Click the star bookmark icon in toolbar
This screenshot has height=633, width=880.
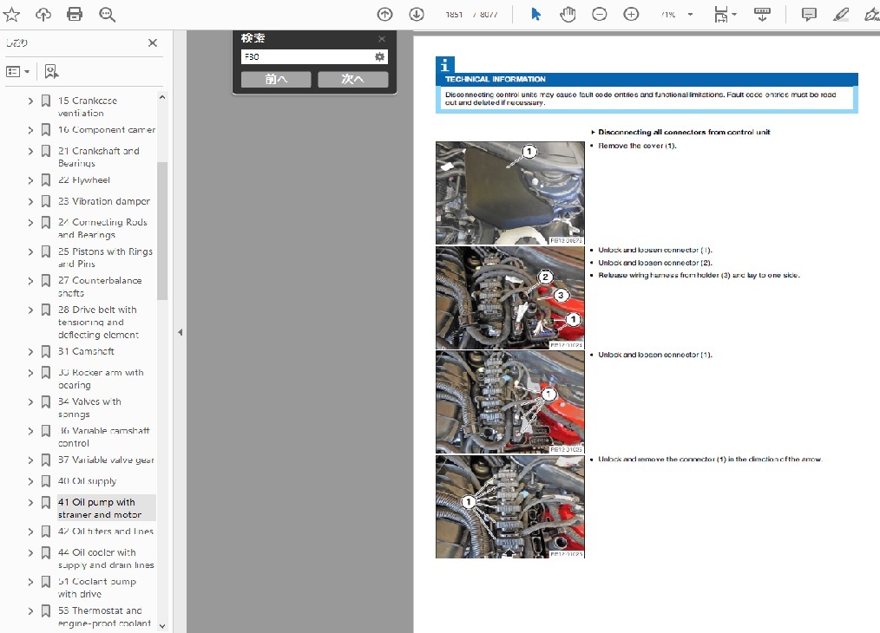[x=11, y=15]
